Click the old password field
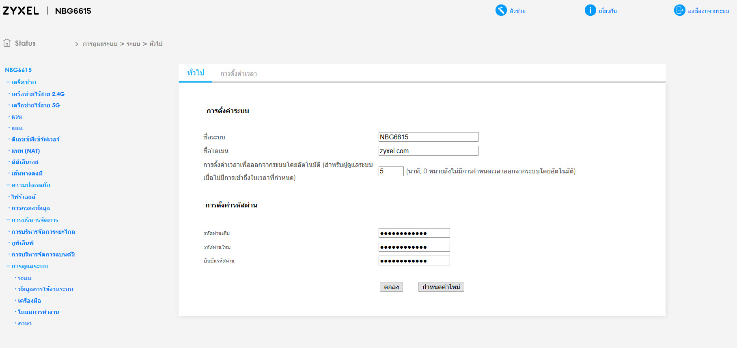 coord(414,233)
